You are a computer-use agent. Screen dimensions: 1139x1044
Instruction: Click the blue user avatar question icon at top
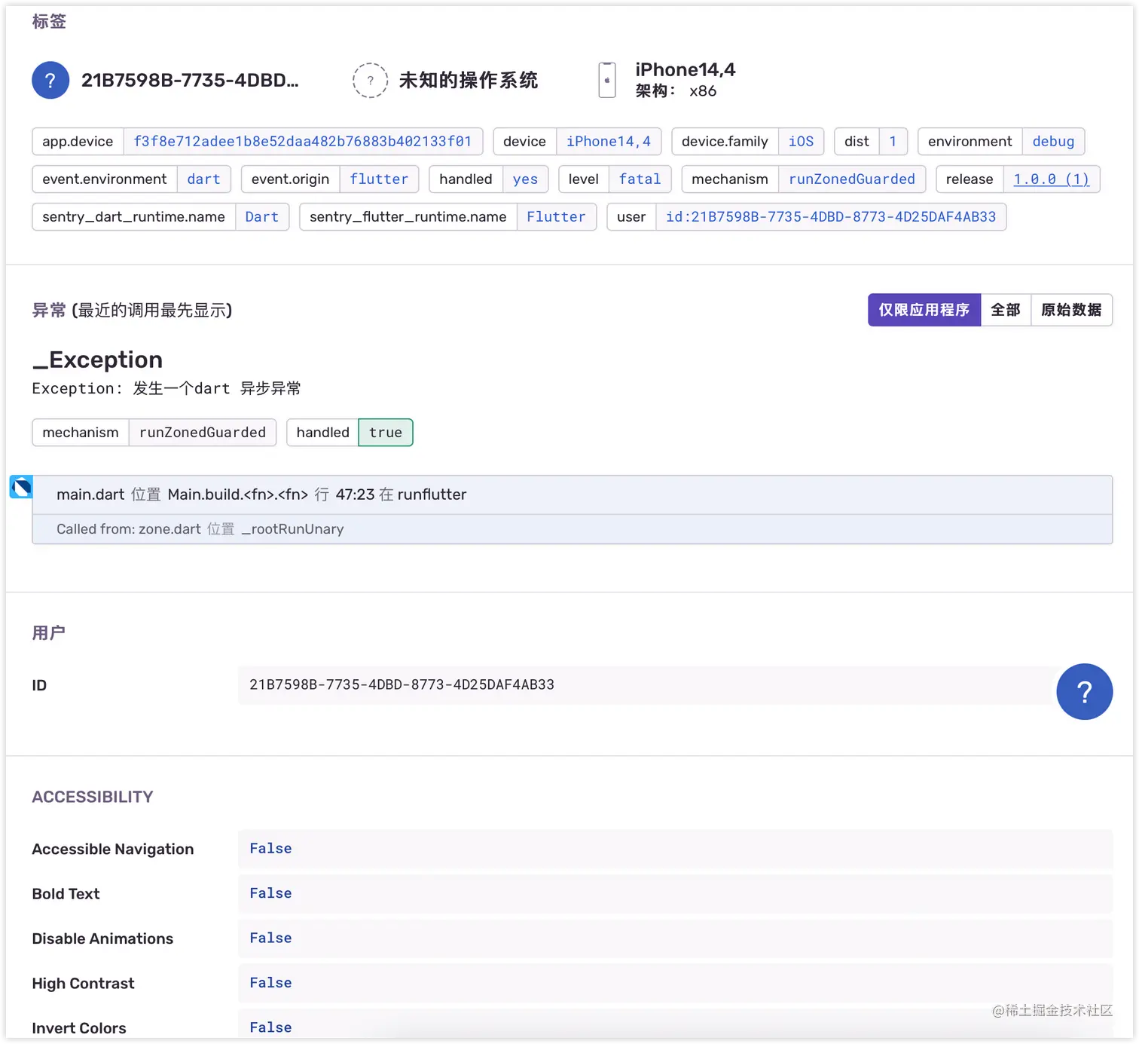[50, 80]
